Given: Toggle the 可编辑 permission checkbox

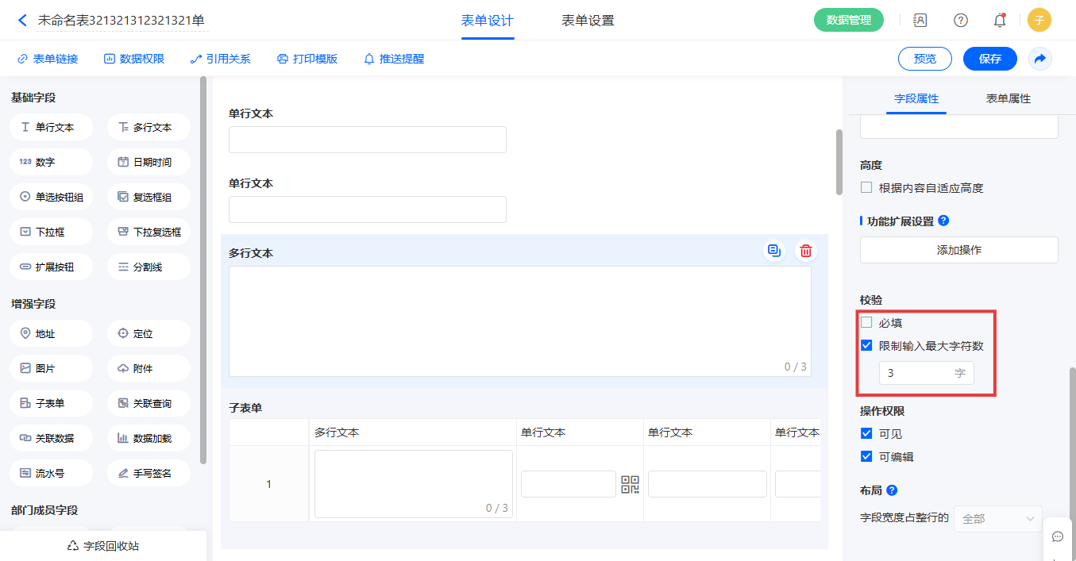Looking at the screenshot, I should pyautogui.click(x=867, y=457).
